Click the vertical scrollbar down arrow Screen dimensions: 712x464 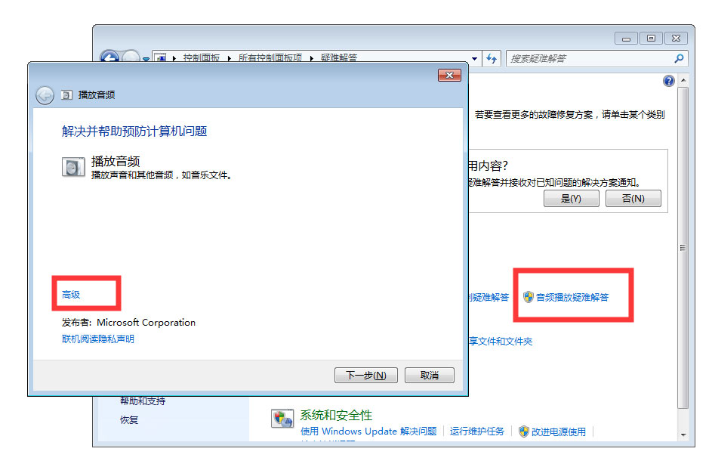coord(683,435)
